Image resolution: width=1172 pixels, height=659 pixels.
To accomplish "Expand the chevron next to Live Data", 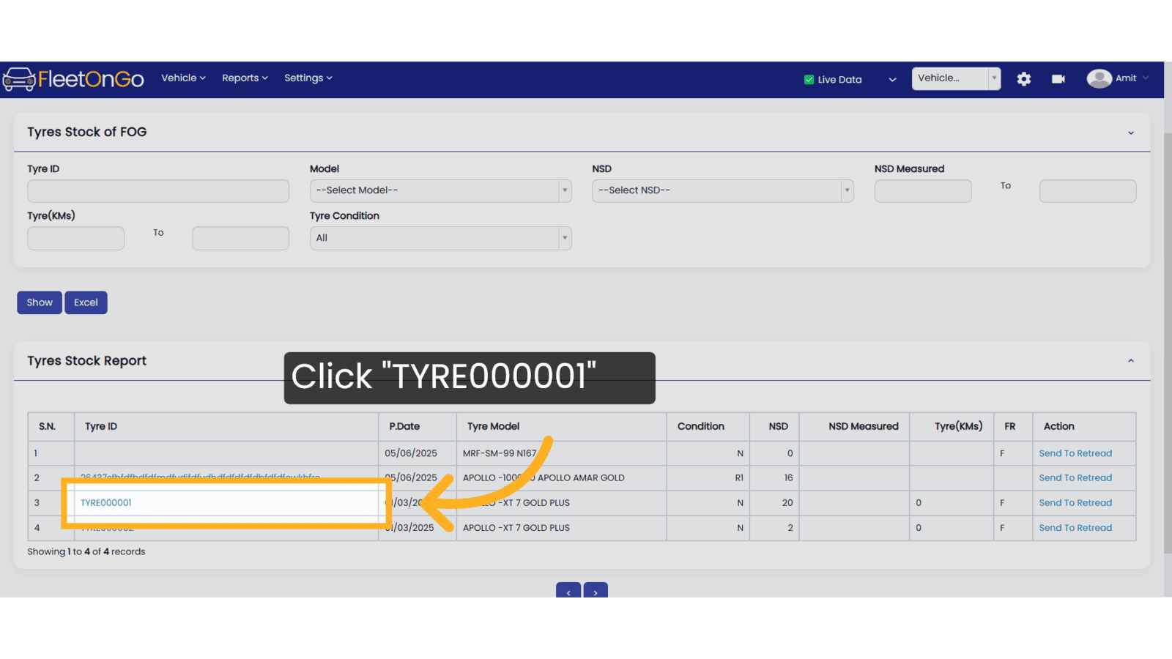I will [892, 80].
